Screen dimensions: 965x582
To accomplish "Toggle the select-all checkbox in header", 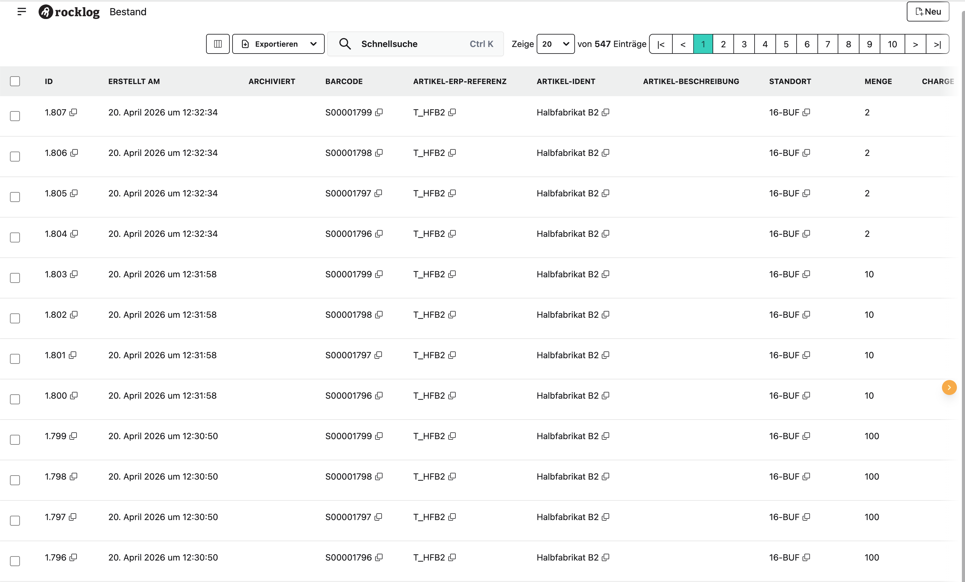I will (x=15, y=81).
